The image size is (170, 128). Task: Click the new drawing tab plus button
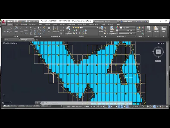(37, 40)
